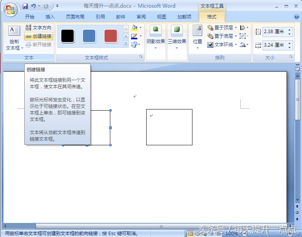Open the Text Wrapping menu
302x237 pixels.
(x=222, y=45)
